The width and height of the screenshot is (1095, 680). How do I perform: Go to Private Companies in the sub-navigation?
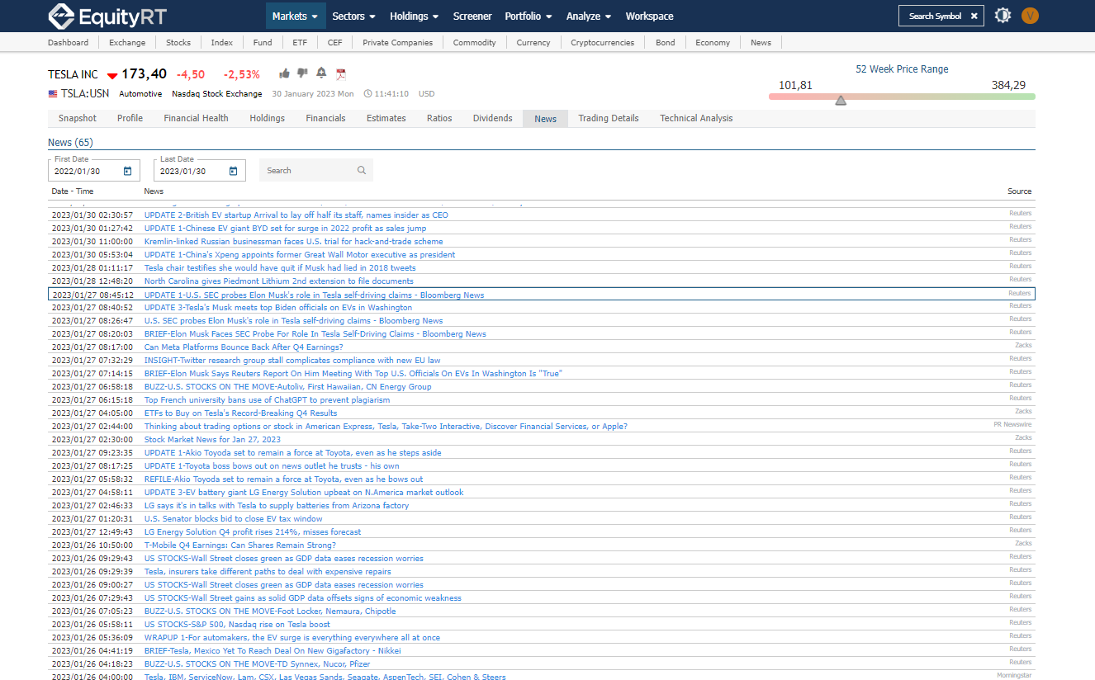397,42
